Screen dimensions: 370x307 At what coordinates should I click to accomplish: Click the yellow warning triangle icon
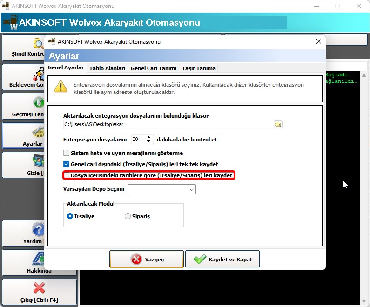(61, 87)
